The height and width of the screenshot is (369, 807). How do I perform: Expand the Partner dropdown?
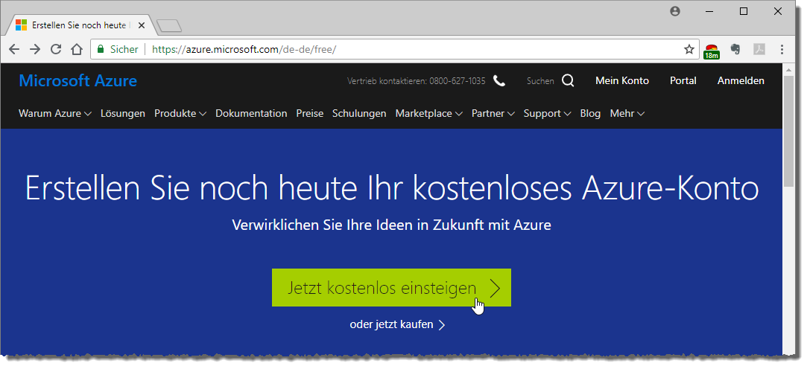(493, 114)
